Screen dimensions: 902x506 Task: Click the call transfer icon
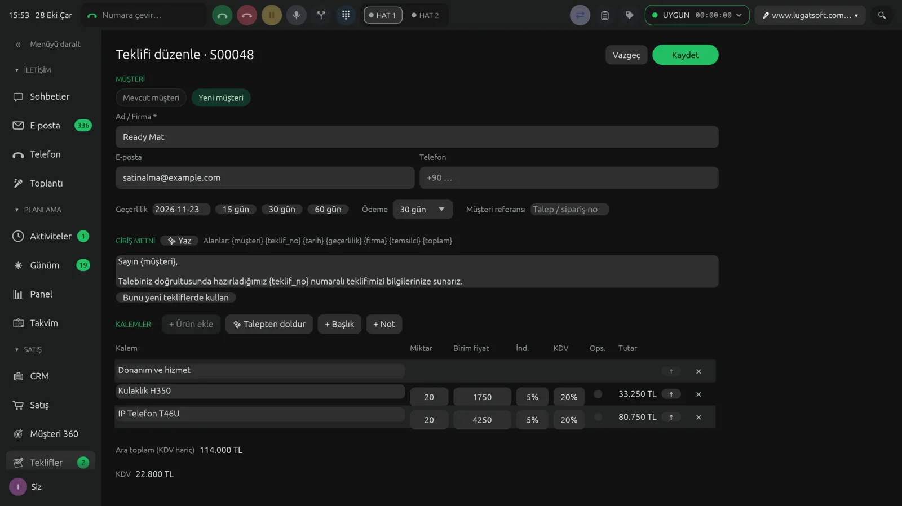pos(321,15)
